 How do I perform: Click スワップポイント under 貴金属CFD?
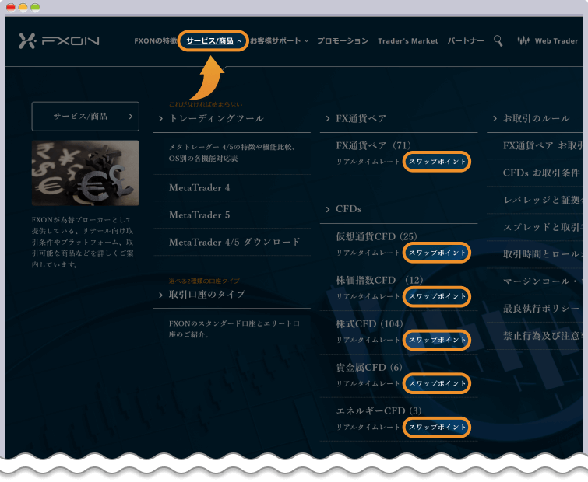pos(437,383)
